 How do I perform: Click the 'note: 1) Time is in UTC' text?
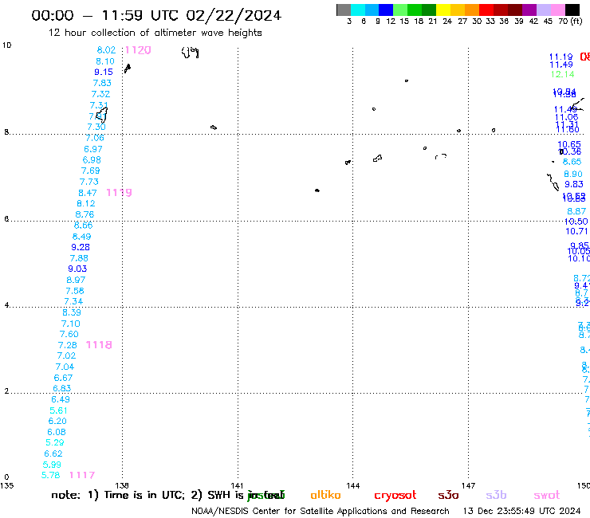pos(118,495)
